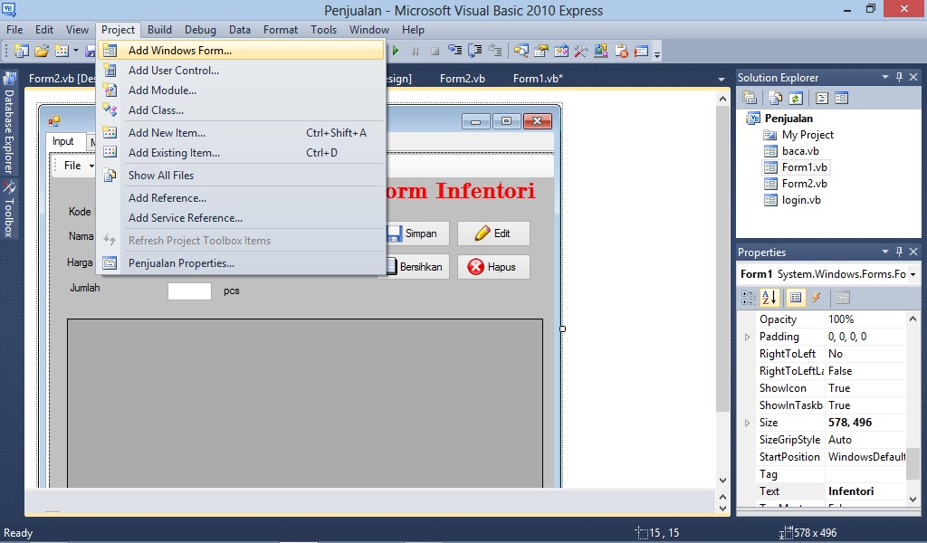Open Properties panel window position dropdown
Screen dimensions: 927x543
point(885,252)
